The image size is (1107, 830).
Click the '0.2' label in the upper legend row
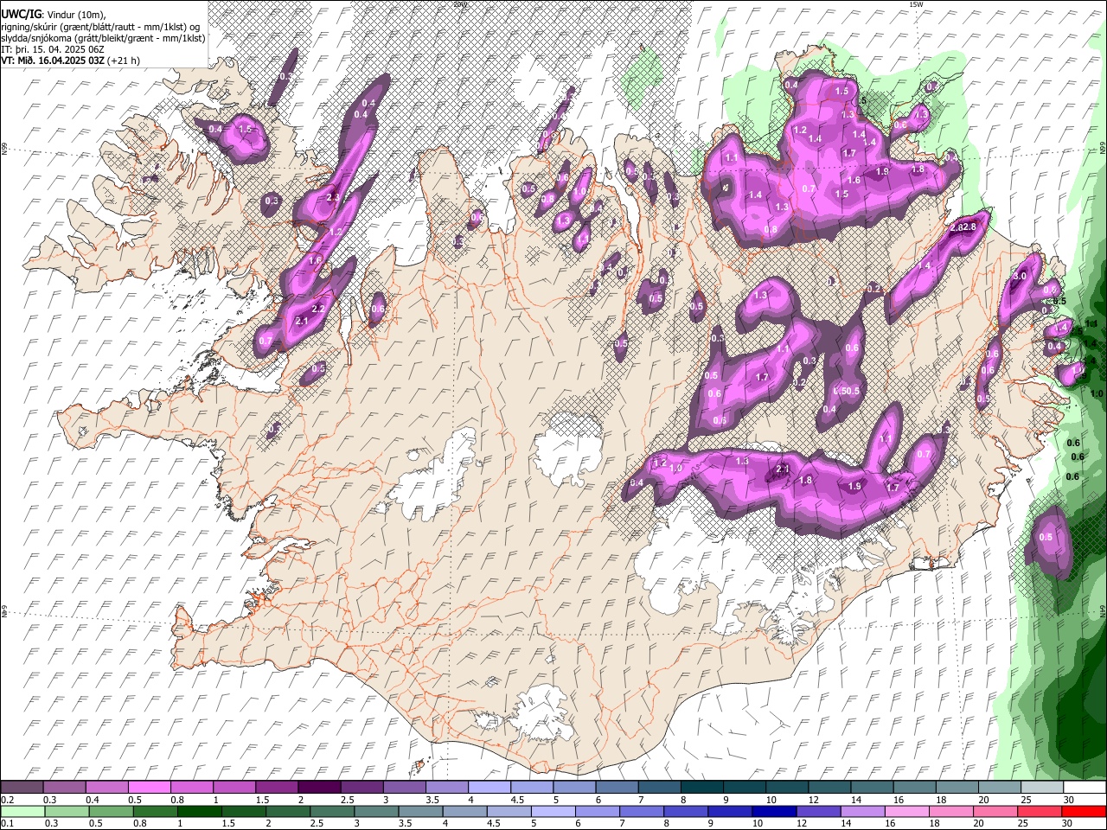(7, 800)
